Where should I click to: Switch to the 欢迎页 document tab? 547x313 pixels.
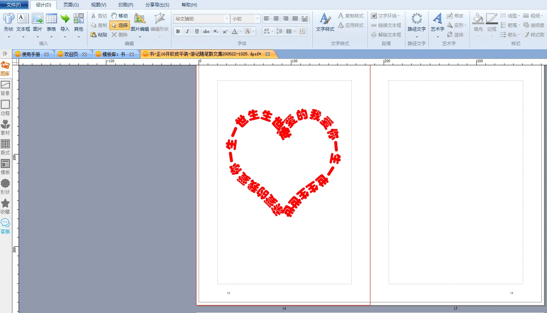[x=71, y=54]
